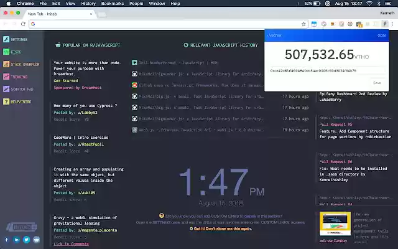Viewport: 398px width, 249px height.
Task: Open the Gists sidebar section
Action: coord(12,52)
